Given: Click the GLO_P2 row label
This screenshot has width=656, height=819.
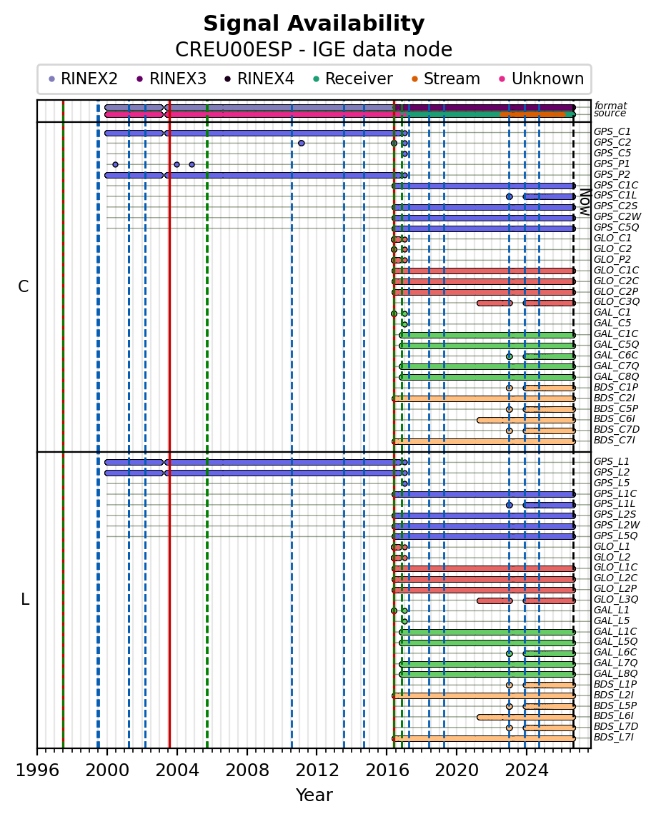Looking at the screenshot, I should (x=612, y=260).
